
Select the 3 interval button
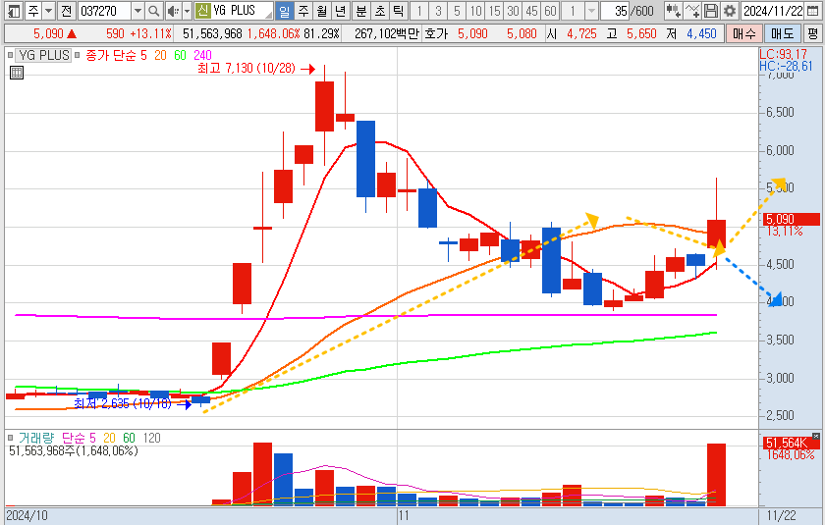[x=438, y=11]
